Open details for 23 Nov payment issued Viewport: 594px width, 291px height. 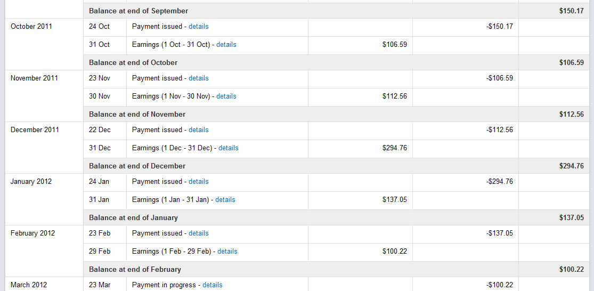point(199,78)
